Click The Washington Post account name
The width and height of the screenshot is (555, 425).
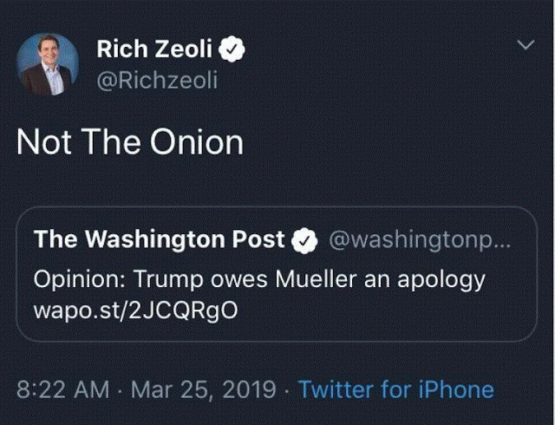pyautogui.click(x=160, y=240)
